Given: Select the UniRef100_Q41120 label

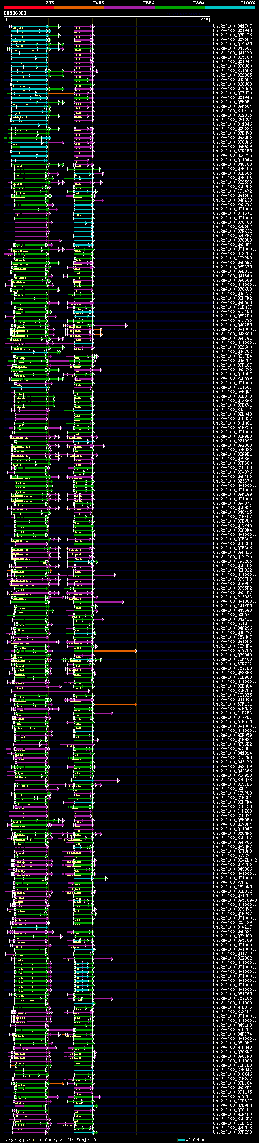Looking at the screenshot, I should [x=232, y=53].
